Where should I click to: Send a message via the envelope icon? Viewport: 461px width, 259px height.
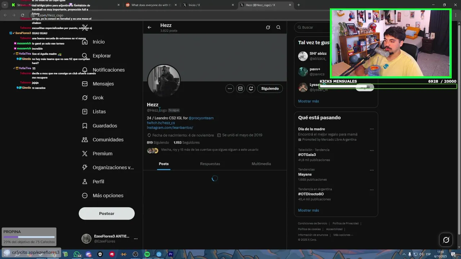tap(240, 88)
